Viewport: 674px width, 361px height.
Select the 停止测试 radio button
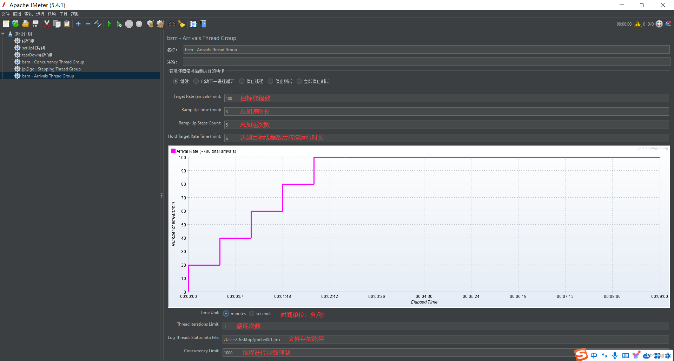270,81
